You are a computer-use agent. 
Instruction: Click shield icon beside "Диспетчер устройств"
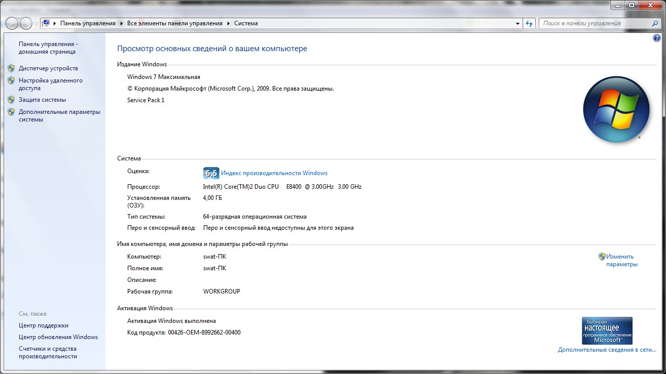[x=11, y=68]
